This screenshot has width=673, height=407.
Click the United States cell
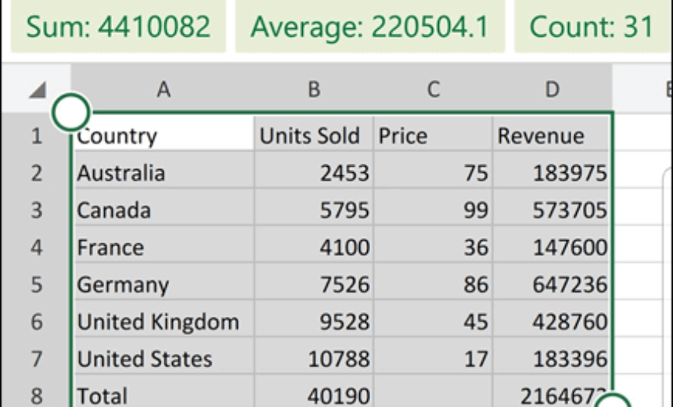164,355
